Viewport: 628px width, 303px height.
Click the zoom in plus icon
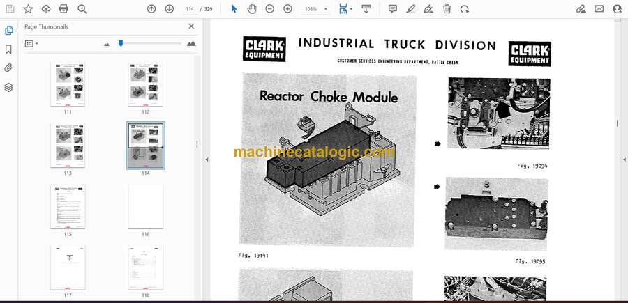pyautogui.click(x=287, y=9)
